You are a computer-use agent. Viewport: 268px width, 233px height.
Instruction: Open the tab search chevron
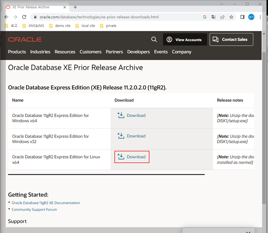coord(222,4)
